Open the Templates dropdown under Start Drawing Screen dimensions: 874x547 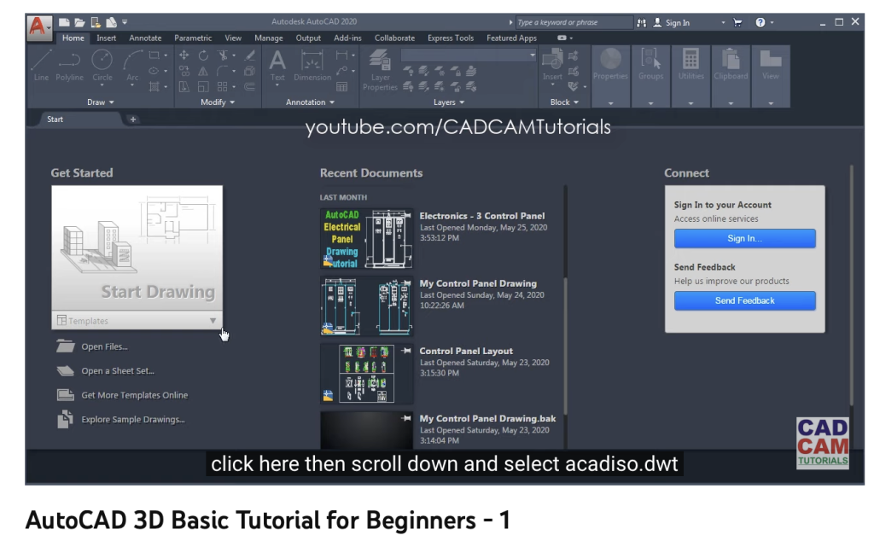click(x=212, y=320)
